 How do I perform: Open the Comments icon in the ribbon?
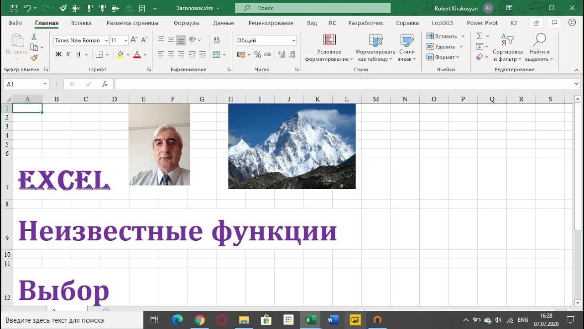click(554, 23)
